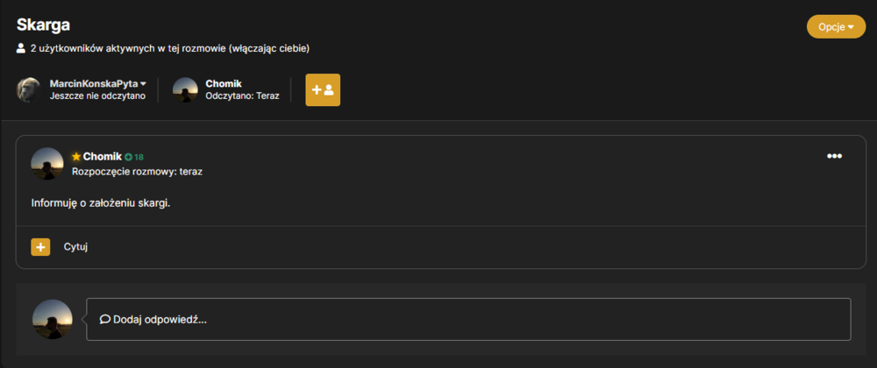Click the yellow plus multiquote icon
Viewport: 877px width, 368px height.
(x=40, y=247)
